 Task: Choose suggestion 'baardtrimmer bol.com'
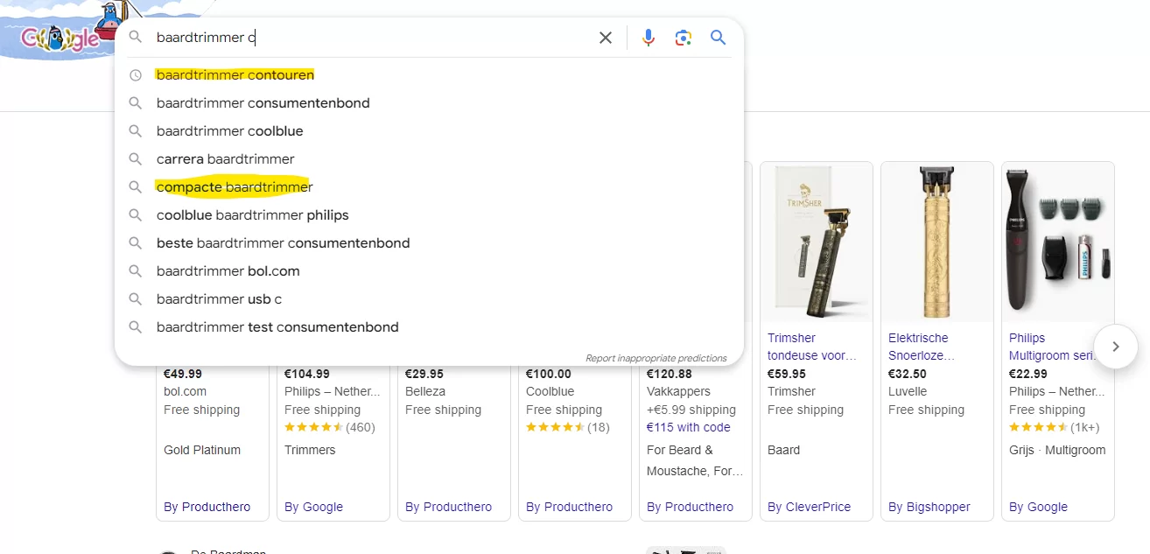pos(429,271)
